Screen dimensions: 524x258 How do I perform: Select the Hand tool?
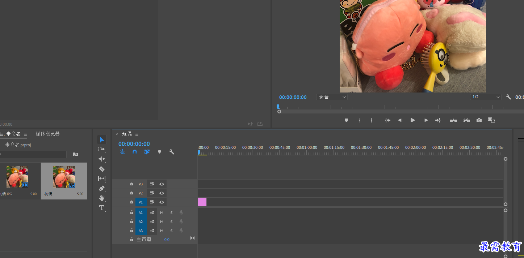pyautogui.click(x=102, y=198)
